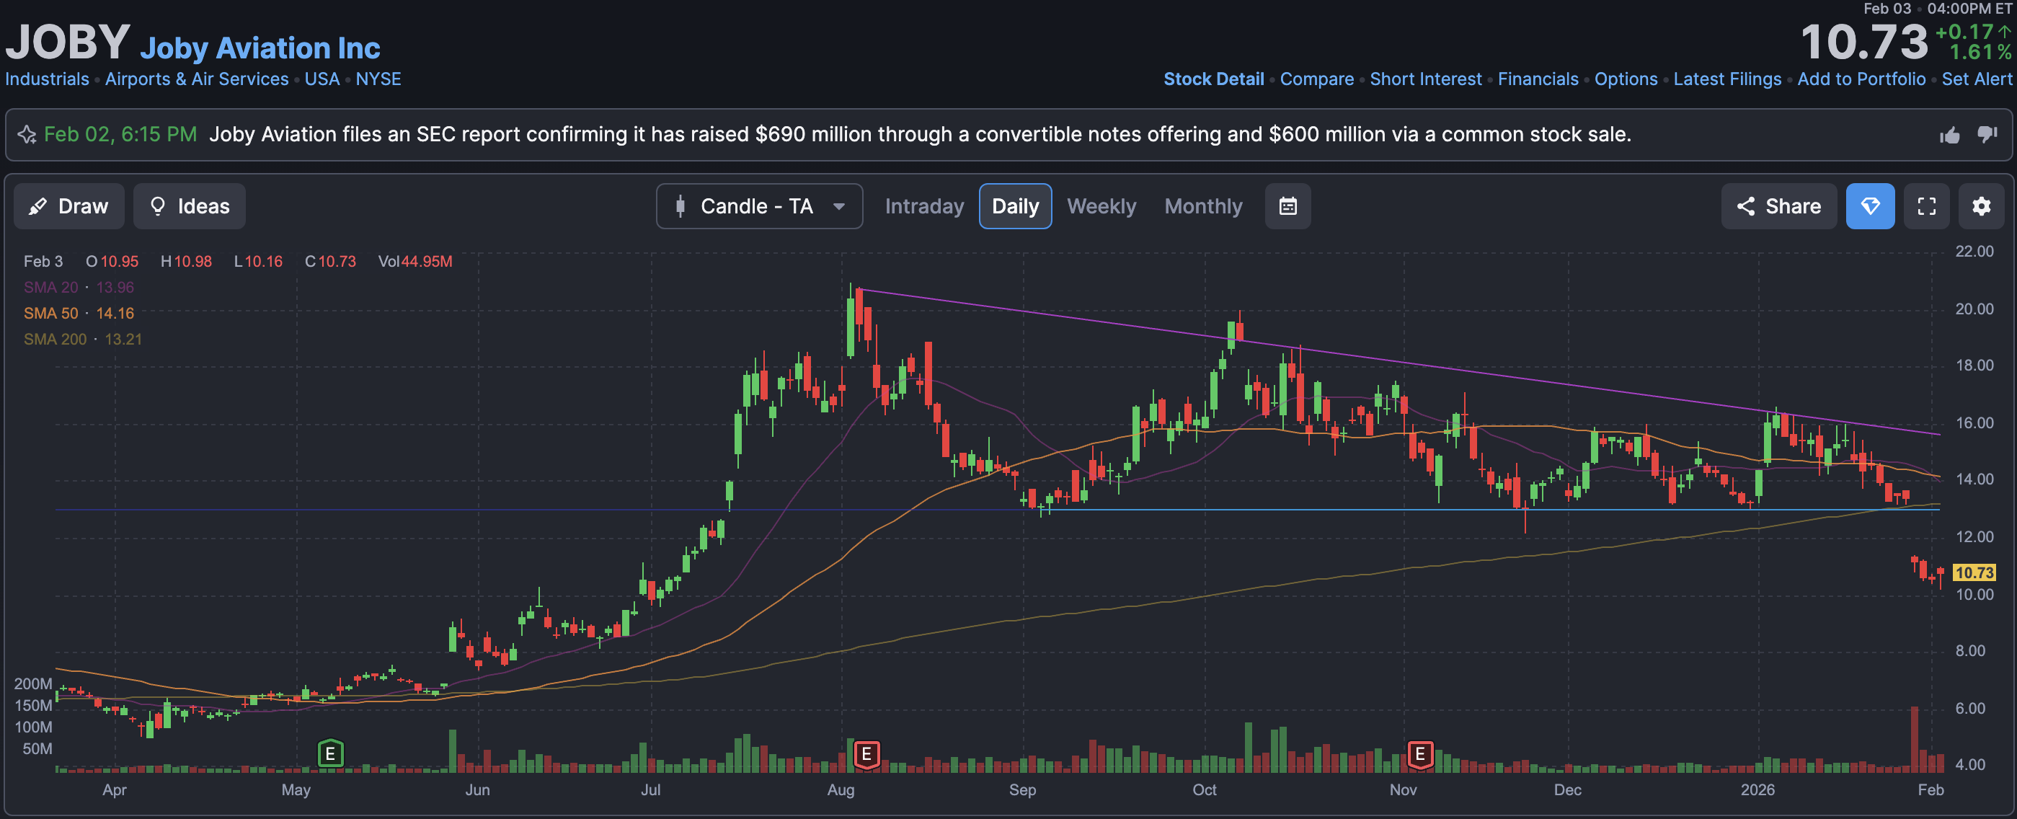Enter fullscreen chart mode
Screen dimensions: 2017x819
[x=1926, y=206]
